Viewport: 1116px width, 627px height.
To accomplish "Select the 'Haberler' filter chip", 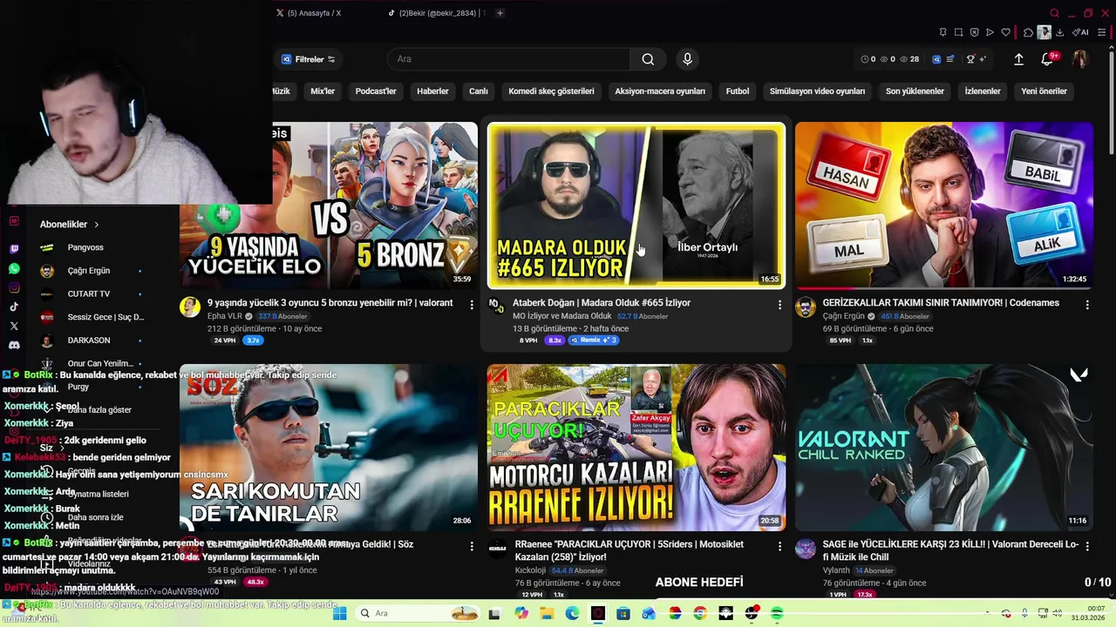I will click(x=432, y=91).
